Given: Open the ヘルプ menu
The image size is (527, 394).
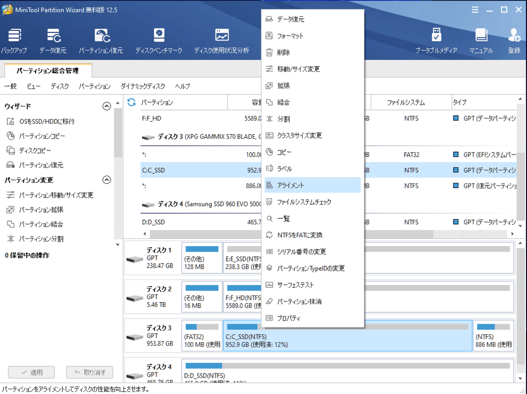Looking at the screenshot, I should [x=183, y=86].
